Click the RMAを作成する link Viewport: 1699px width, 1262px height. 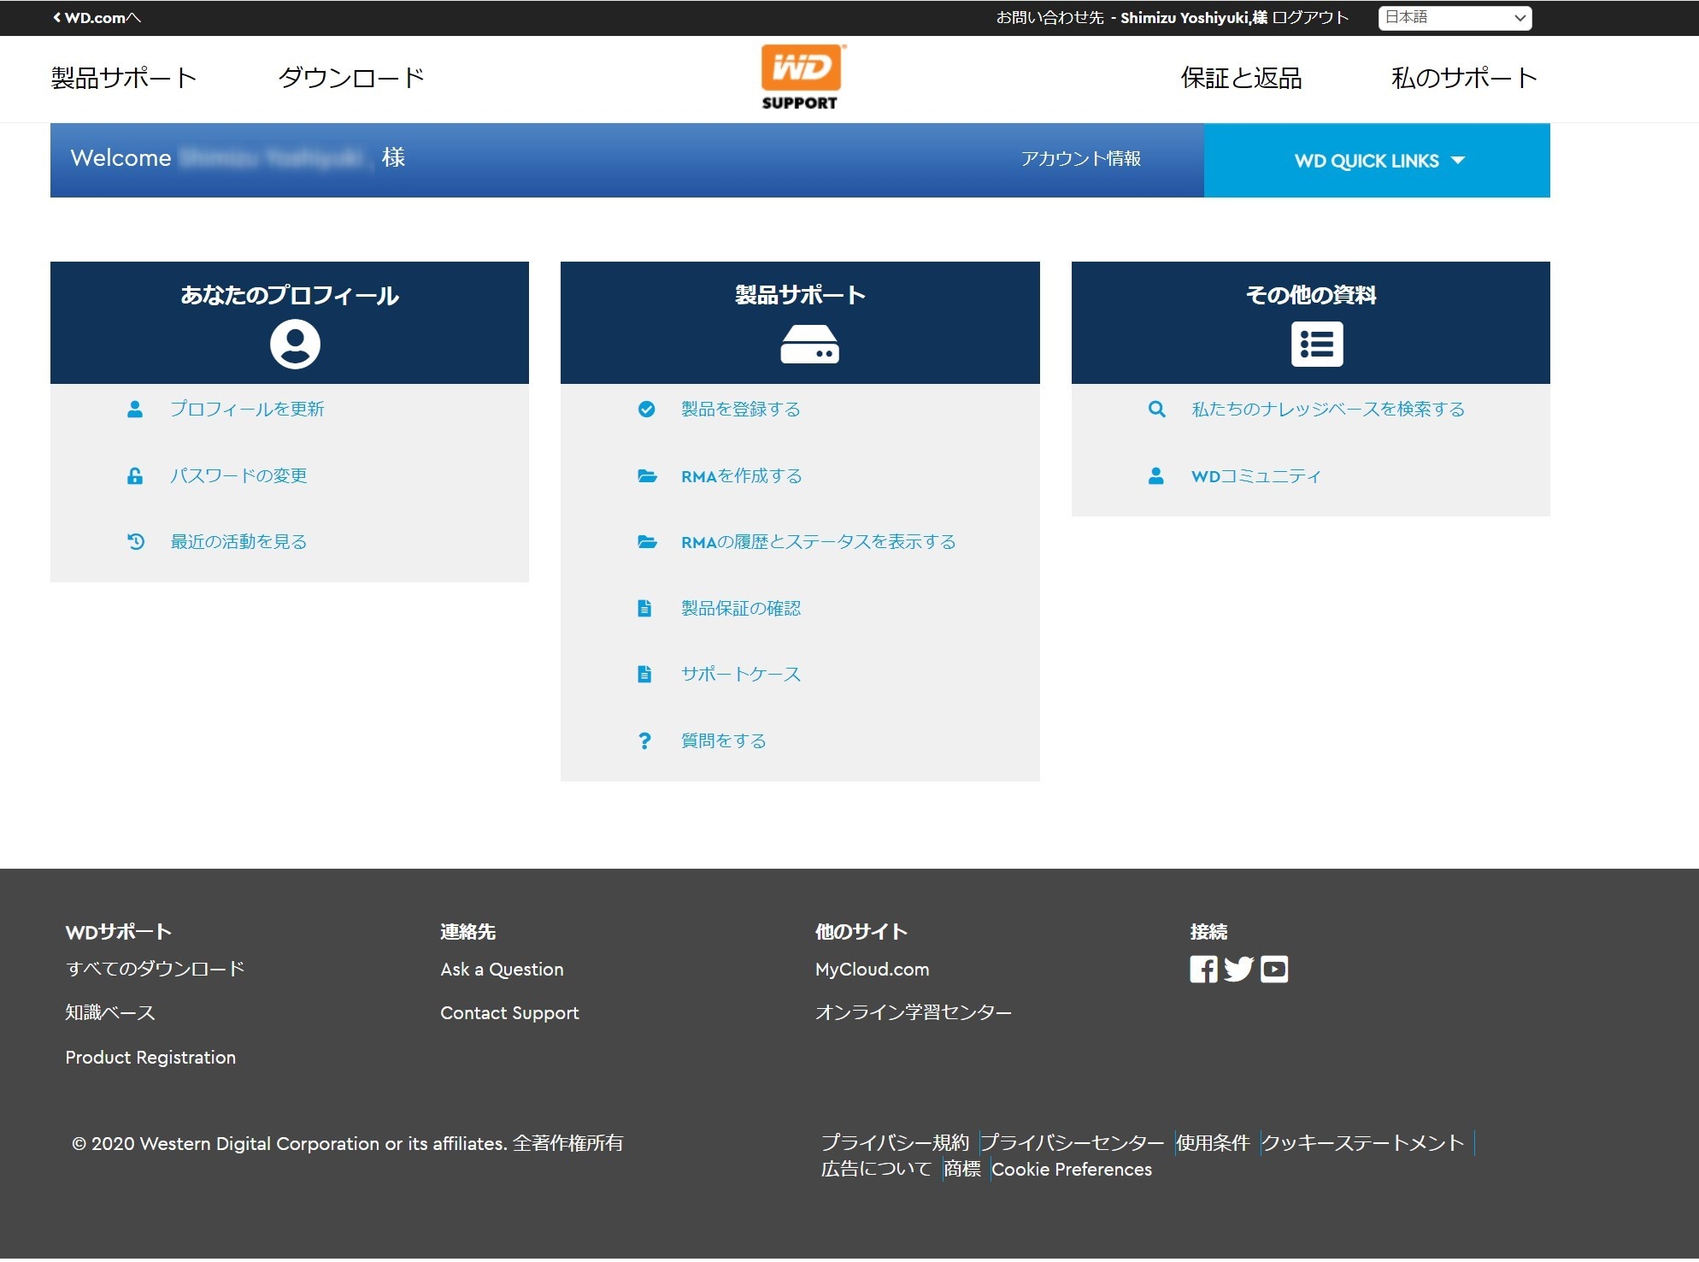741,476
